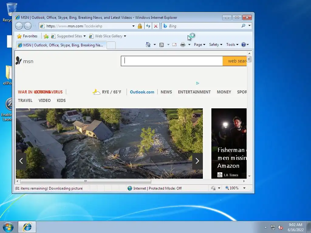Viewport: 311px width, 233px height.
Task: Open the ENTERTAINMENT section
Action: (194, 92)
